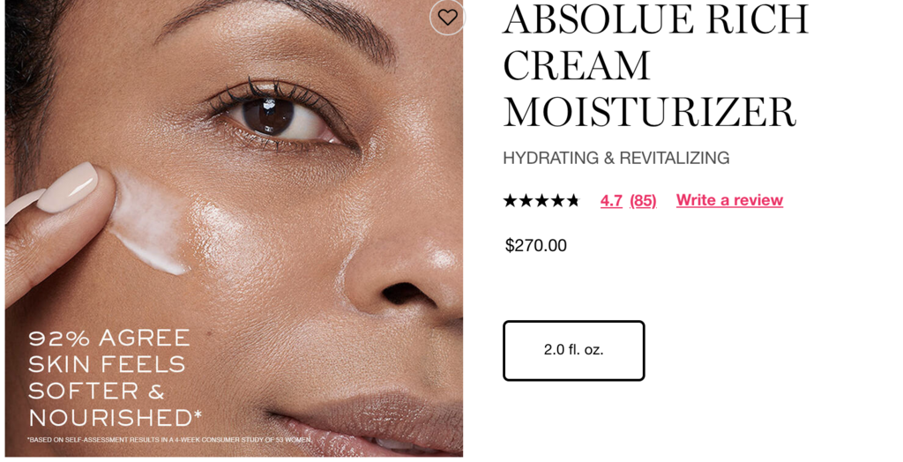This screenshot has height=462, width=903.
Task: Click the Hydrating & Revitalizing subtitle
Action: (x=616, y=158)
